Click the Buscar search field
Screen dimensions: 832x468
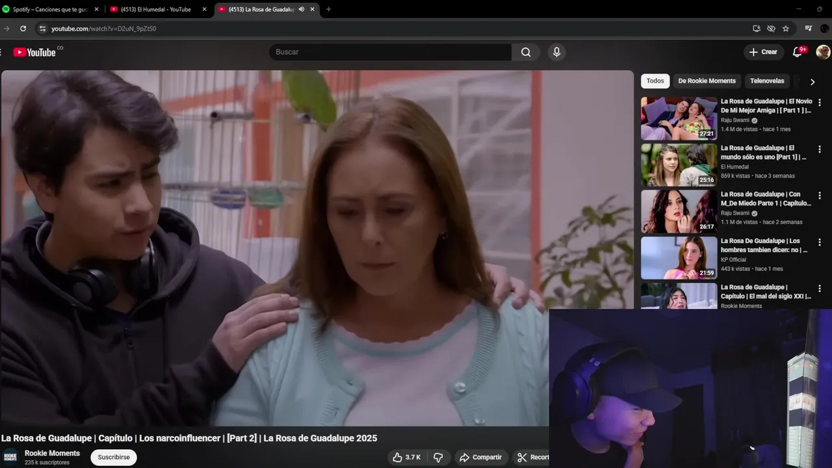(x=390, y=52)
